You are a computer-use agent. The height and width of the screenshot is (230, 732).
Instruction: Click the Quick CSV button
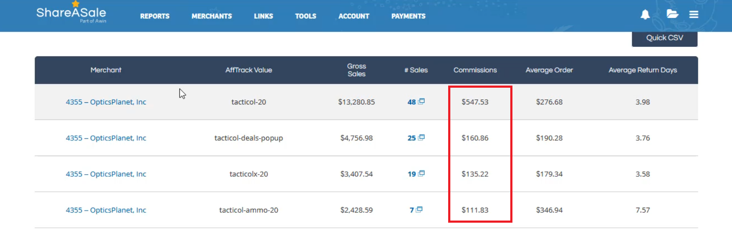coord(665,39)
